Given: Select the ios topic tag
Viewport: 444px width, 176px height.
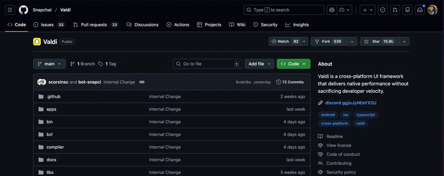Looking at the screenshot, I should tap(346, 115).
